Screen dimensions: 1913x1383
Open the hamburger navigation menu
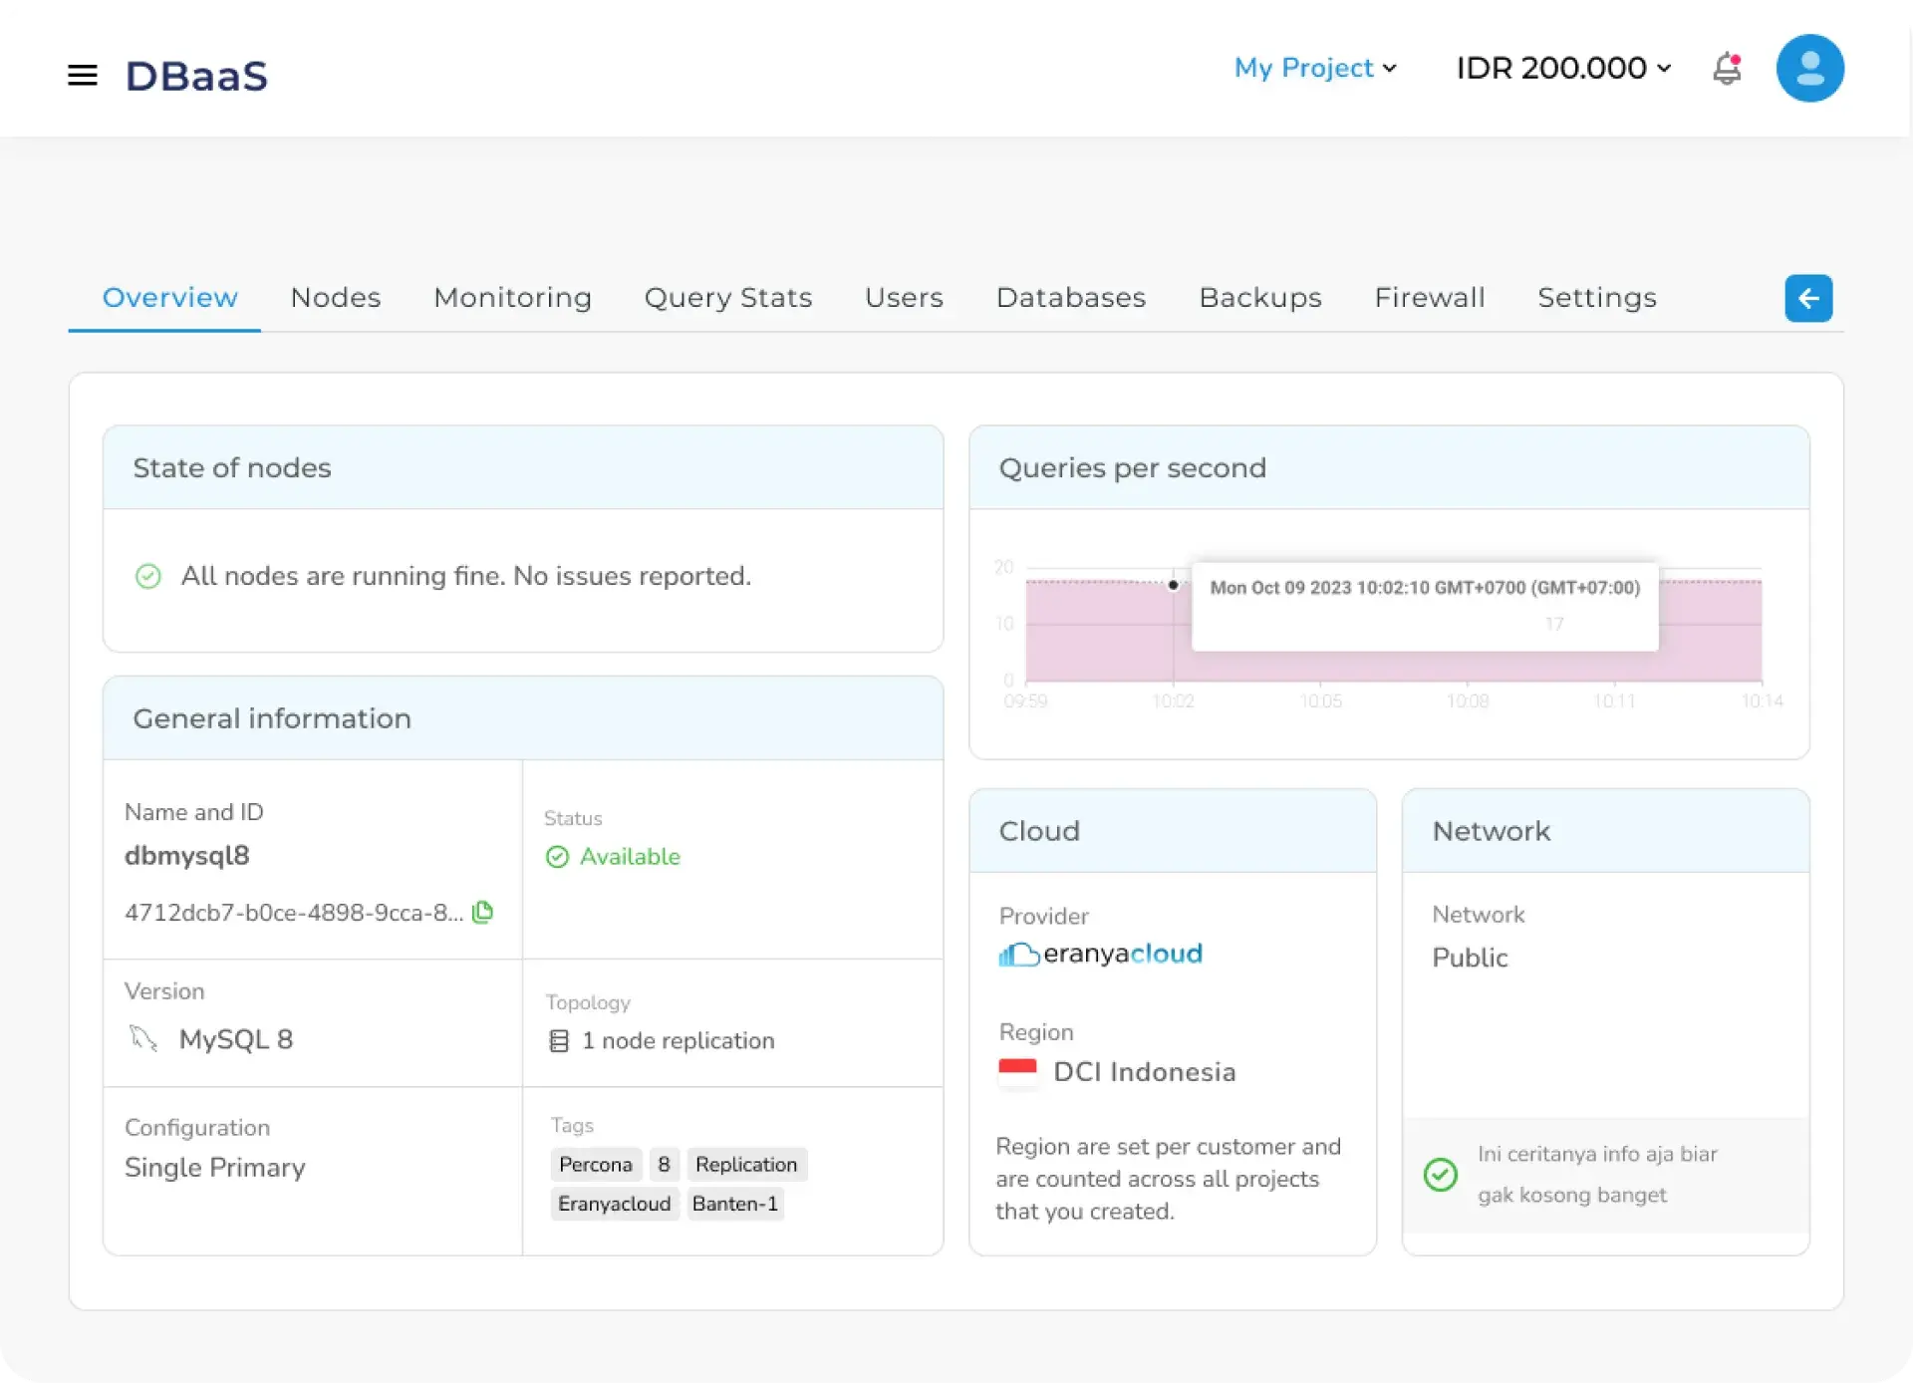[83, 75]
